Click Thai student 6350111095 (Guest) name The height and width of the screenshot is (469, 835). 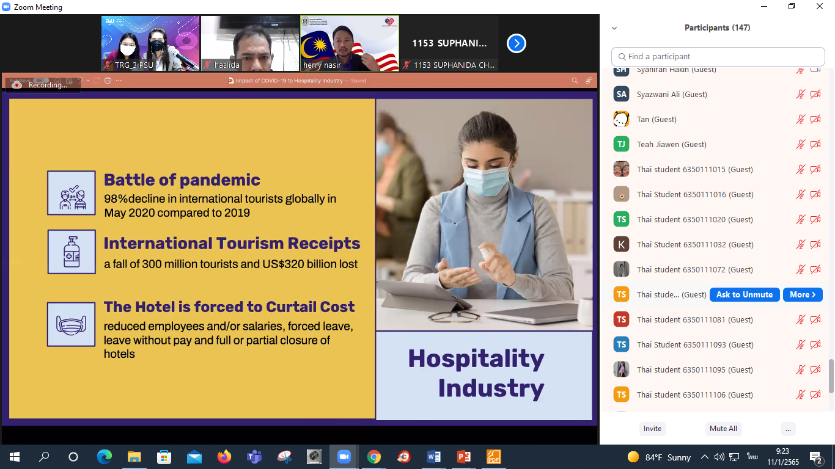695,369
